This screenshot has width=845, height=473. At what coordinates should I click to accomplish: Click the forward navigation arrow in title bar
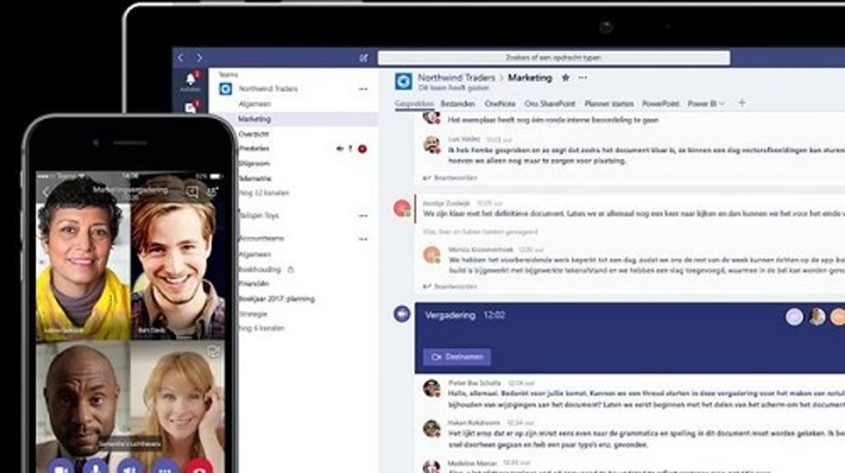[199, 58]
